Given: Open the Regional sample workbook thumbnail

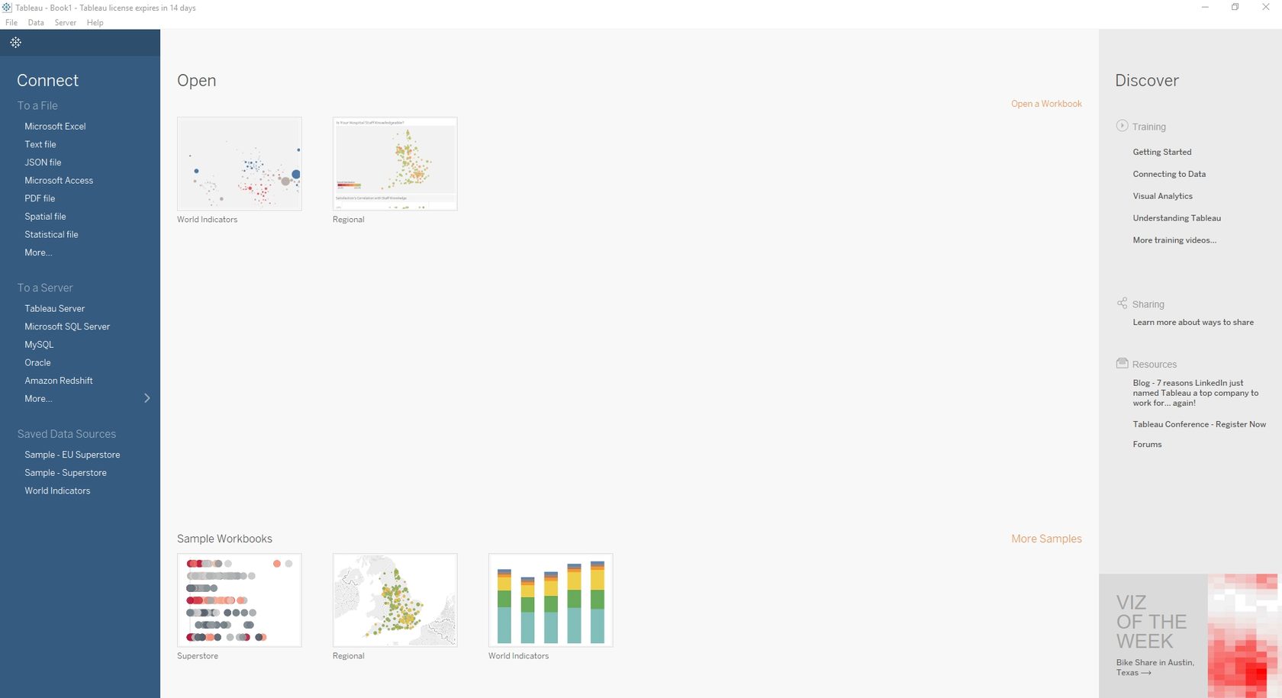Looking at the screenshot, I should (395, 600).
